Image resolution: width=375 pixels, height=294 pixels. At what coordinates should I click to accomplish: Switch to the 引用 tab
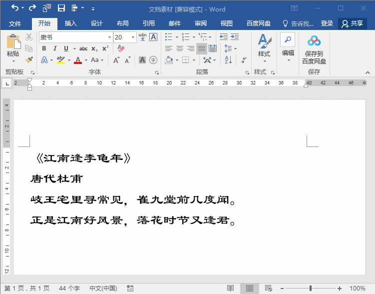[x=148, y=23]
